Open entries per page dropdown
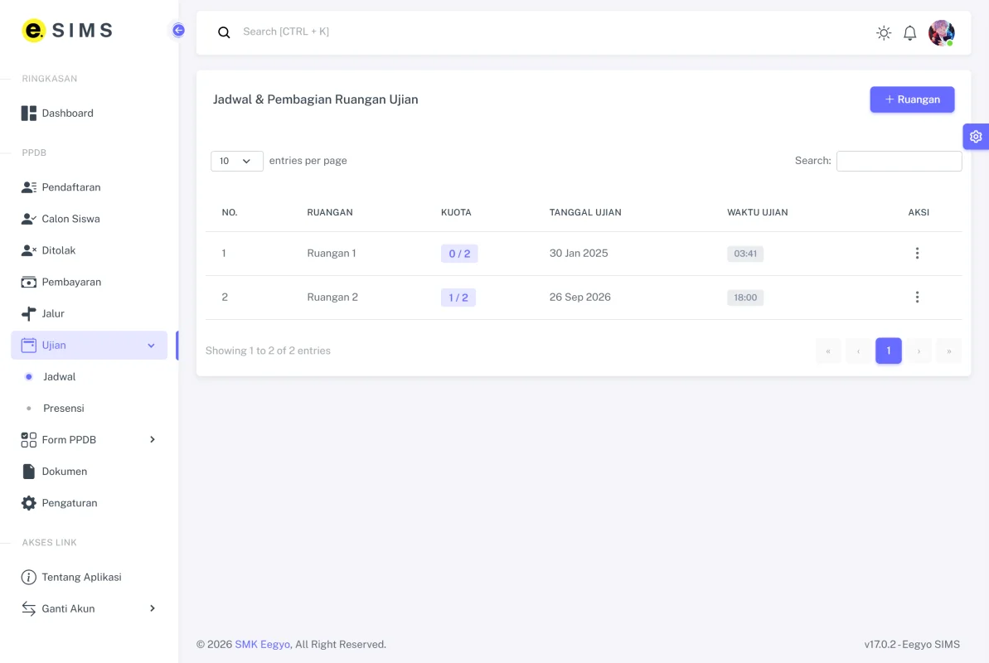 (236, 161)
